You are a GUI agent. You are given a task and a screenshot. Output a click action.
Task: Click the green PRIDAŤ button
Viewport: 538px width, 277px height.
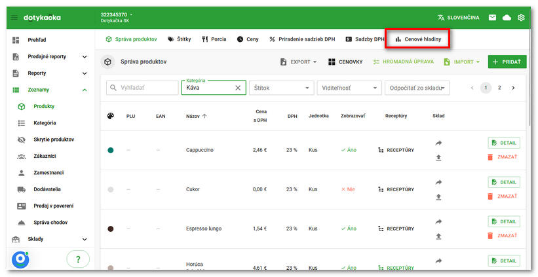507,62
